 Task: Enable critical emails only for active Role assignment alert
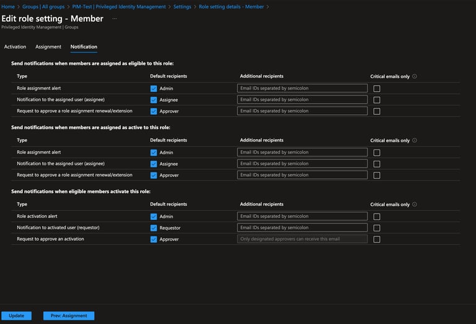point(377,153)
